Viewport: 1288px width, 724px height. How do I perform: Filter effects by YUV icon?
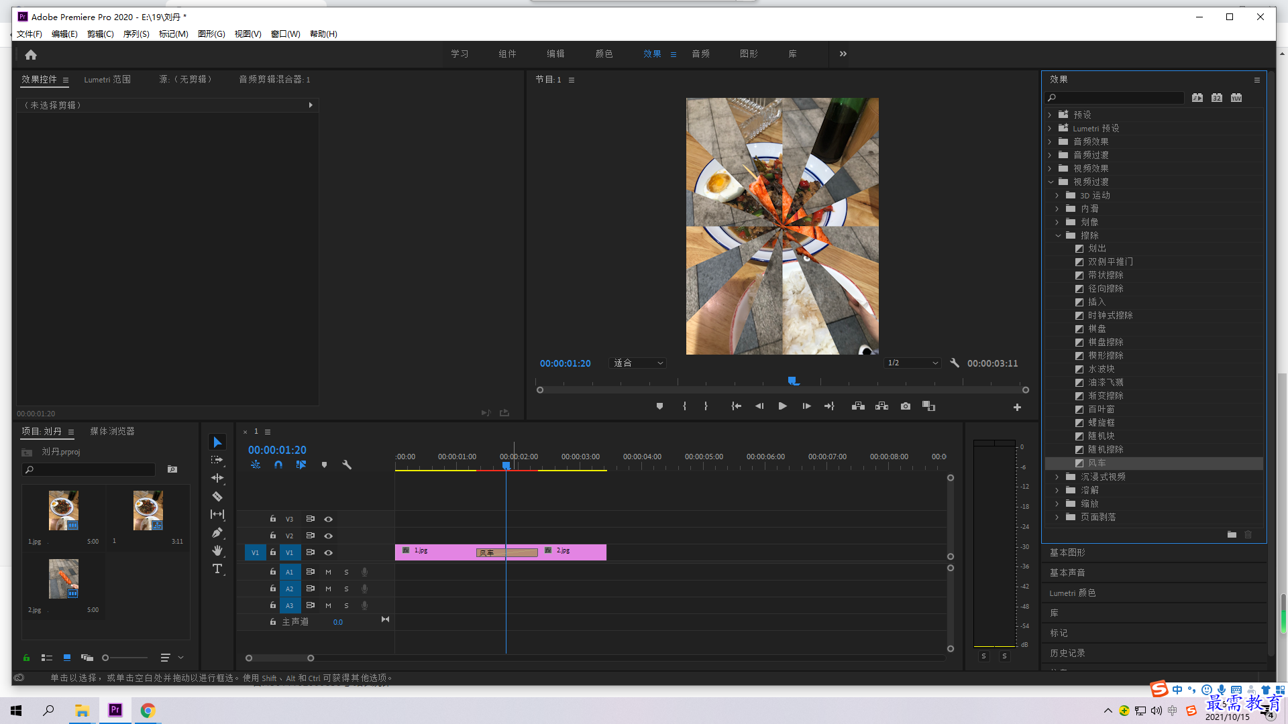tap(1236, 98)
